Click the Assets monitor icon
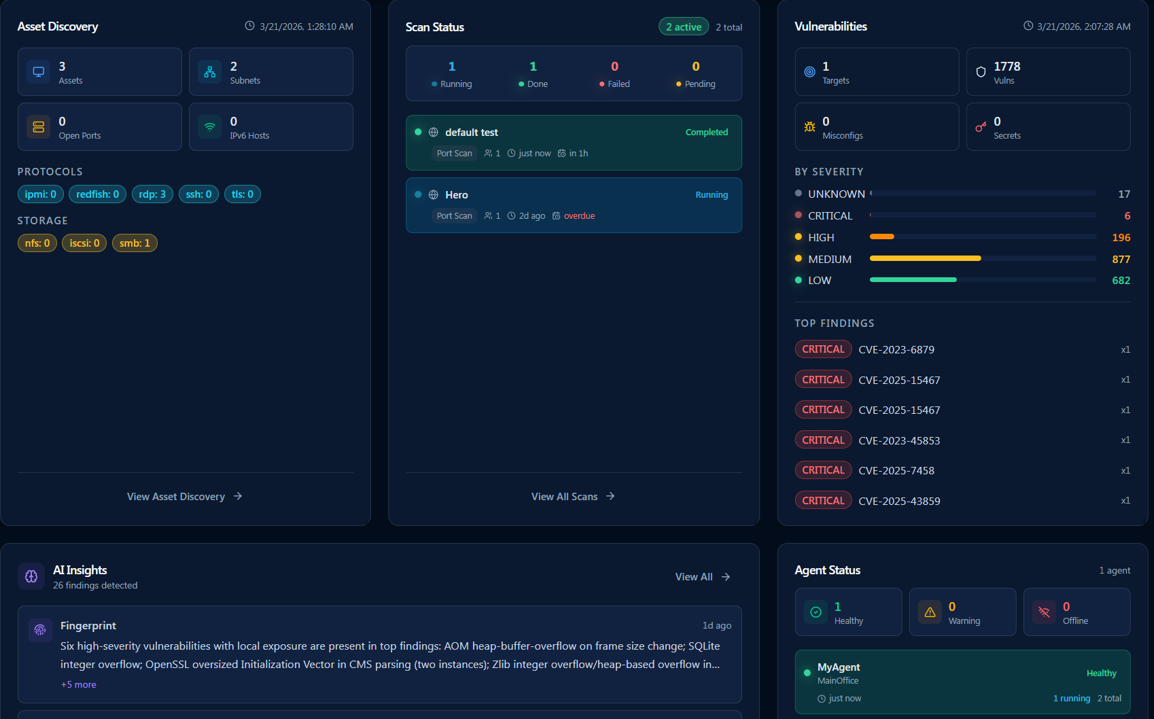This screenshot has height=719, width=1154. 39,71
